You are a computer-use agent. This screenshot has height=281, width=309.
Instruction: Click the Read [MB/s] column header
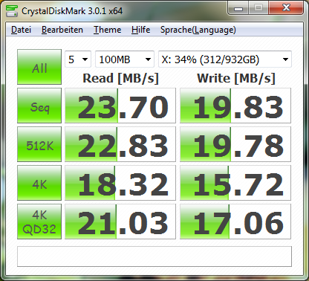(120, 79)
